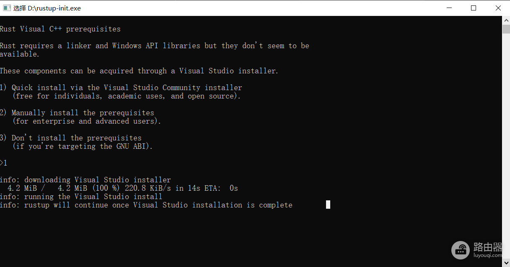
Task: Maximize the rustup-init console window
Action: (474, 8)
